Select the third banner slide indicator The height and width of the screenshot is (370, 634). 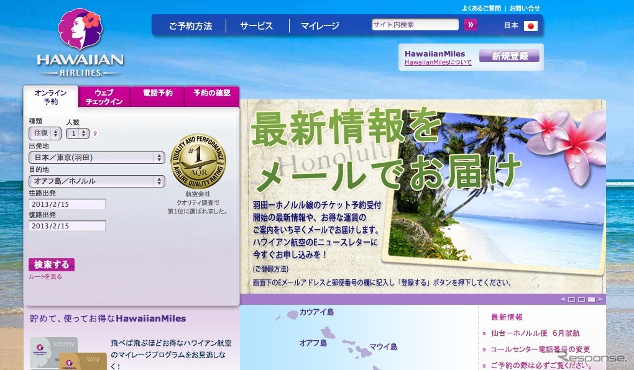coord(592,299)
